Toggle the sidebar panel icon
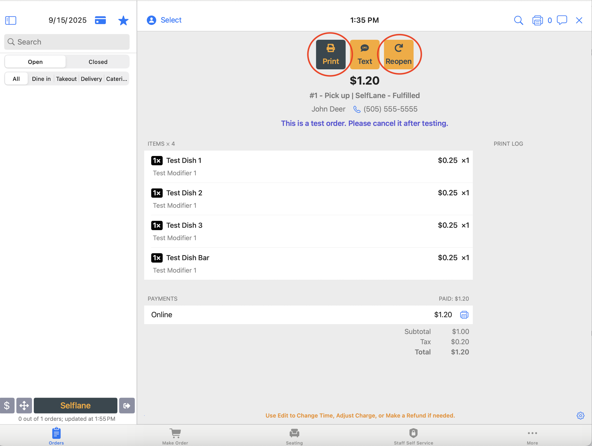Image resolution: width=592 pixels, height=446 pixels. click(x=11, y=20)
